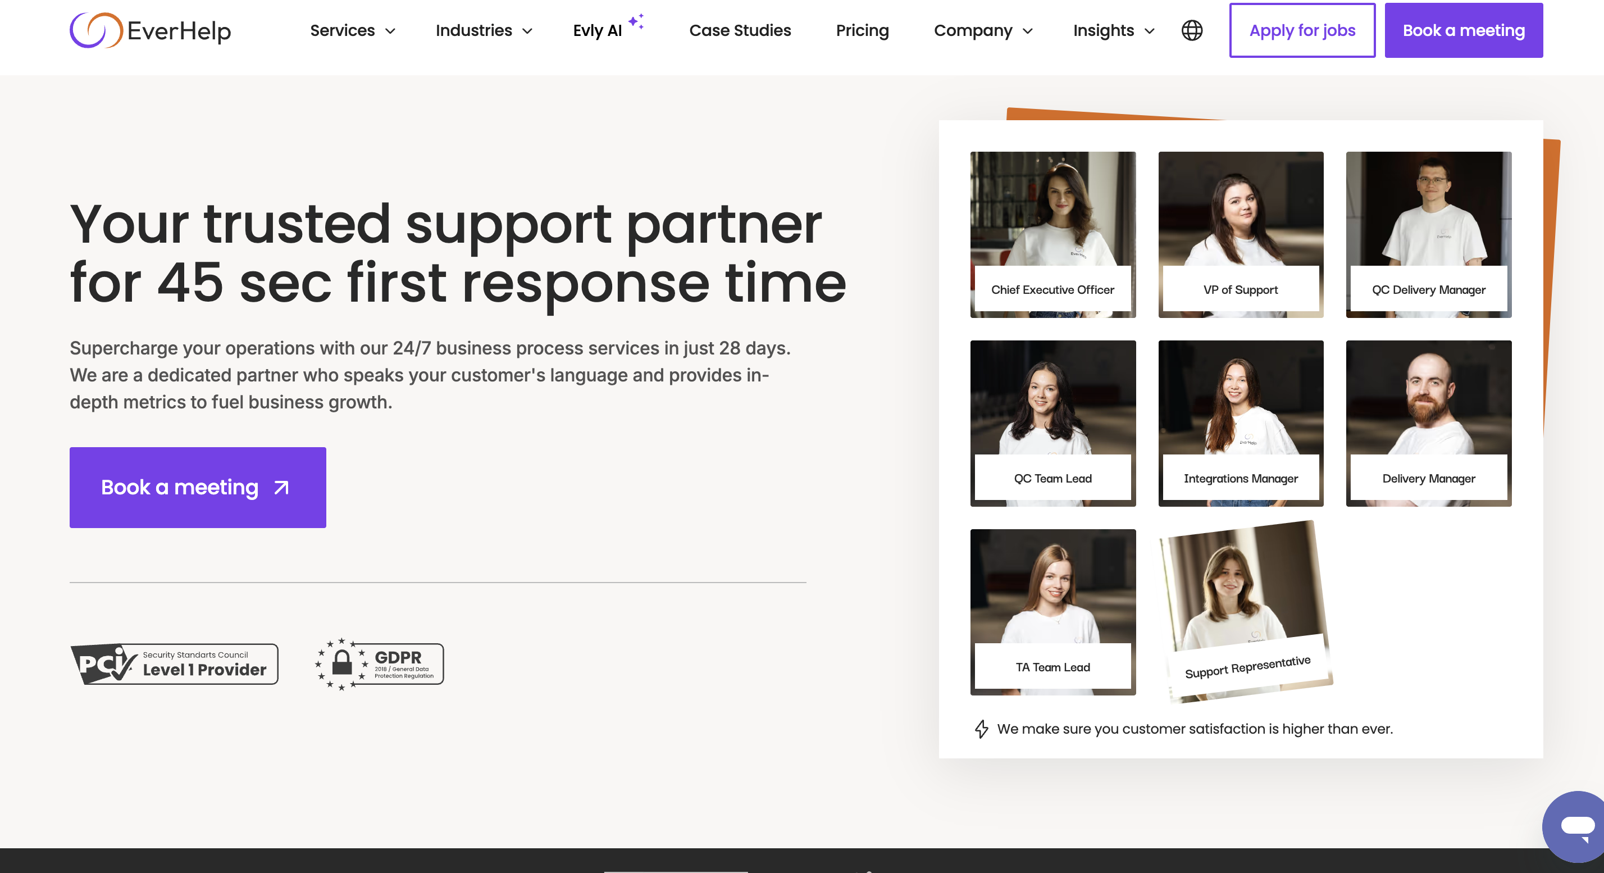Select the tilted Support Representative card
Screen dimensions: 1604x873
[x=1245, y=610]
